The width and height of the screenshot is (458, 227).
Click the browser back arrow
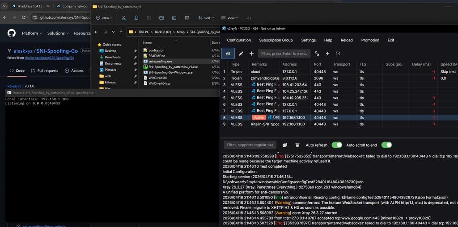click(4, 17)
